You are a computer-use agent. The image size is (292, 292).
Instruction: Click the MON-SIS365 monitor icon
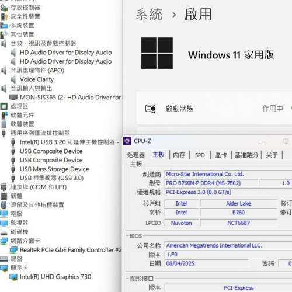coord(13,97)
